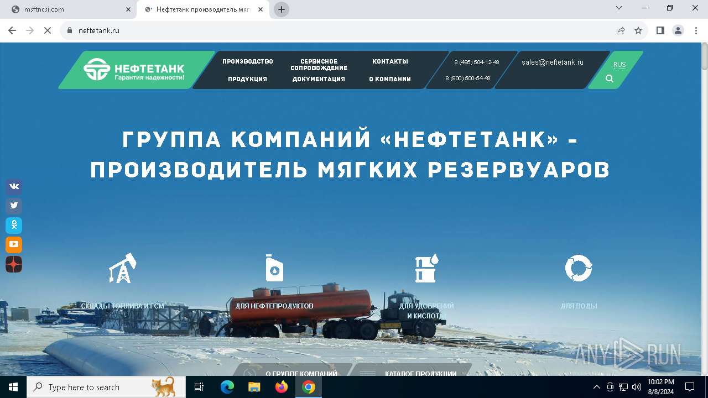
Task: Open a new browser tab
Action: coord(282,9)
